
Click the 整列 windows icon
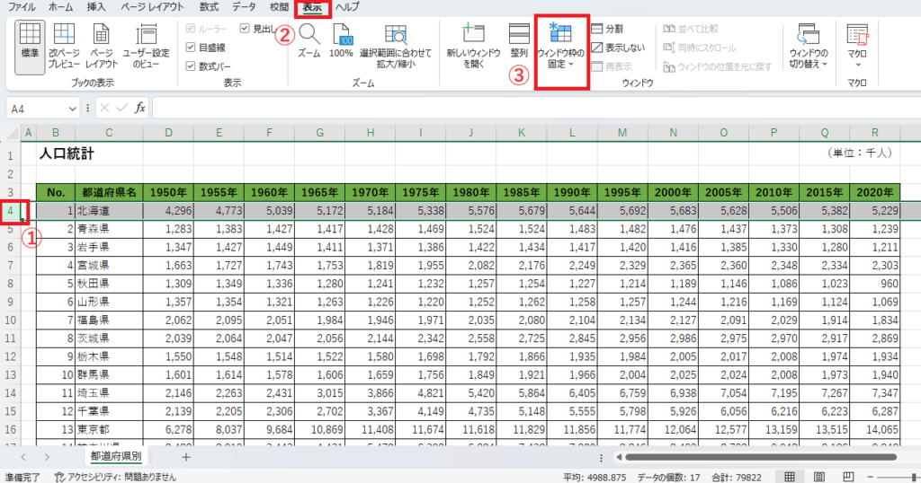[519, 41]
